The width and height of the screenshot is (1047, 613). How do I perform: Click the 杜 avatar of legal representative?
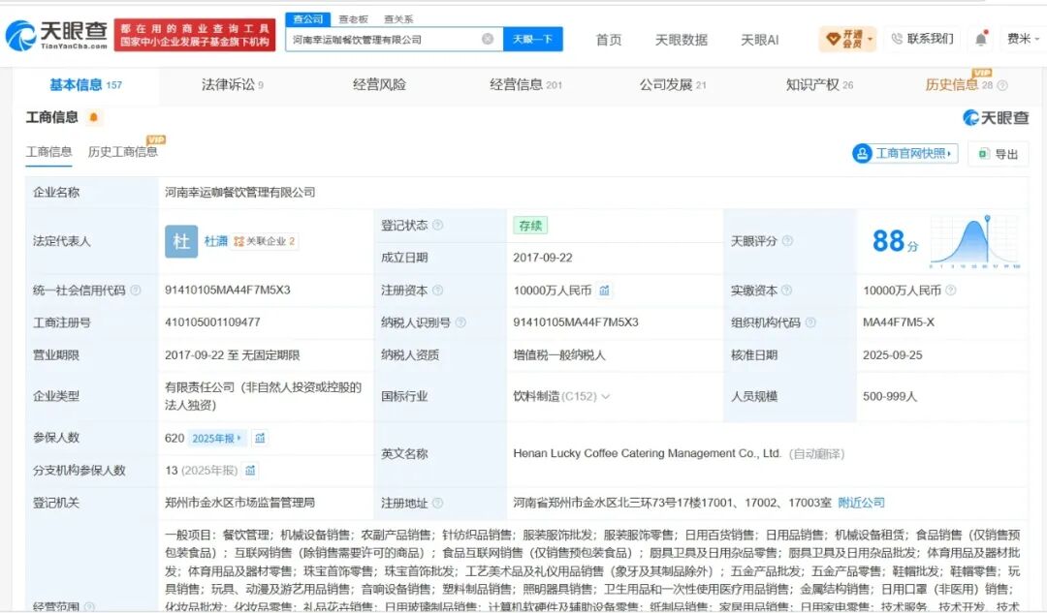181,241
